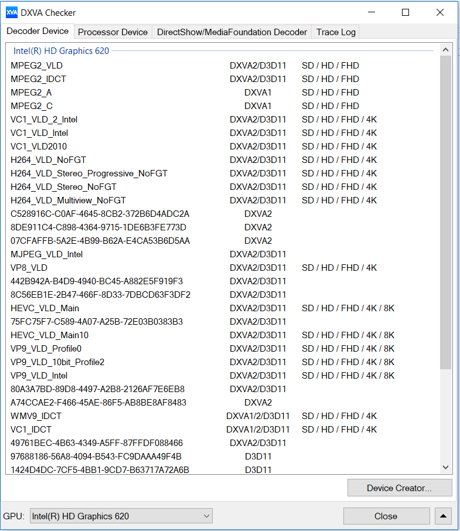Open the GPU selection dropdown
The image size is (460, 531).
tap(121, 516)
